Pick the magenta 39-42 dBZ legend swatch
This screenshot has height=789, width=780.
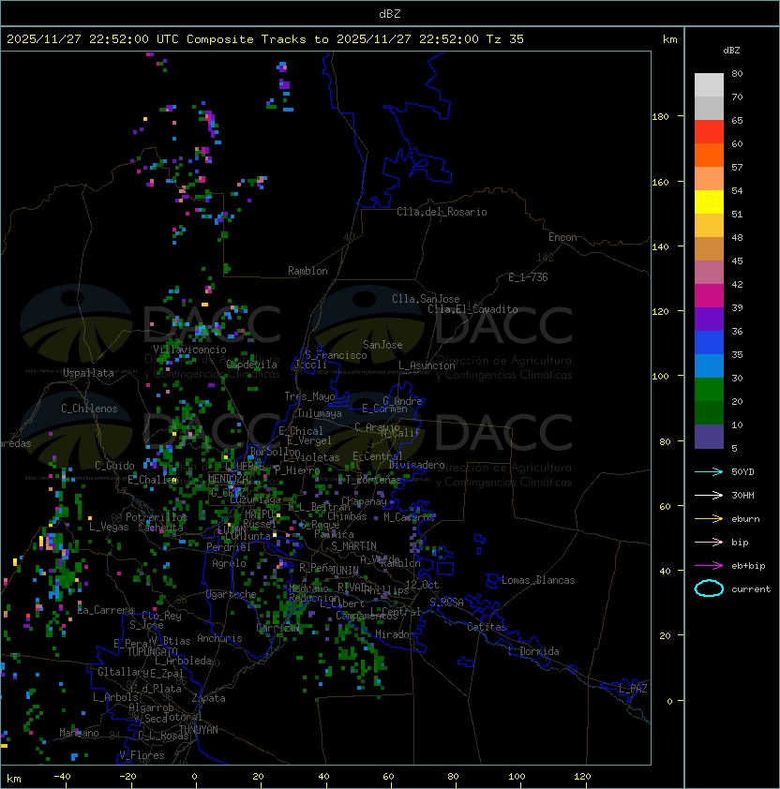click(709, 296)
